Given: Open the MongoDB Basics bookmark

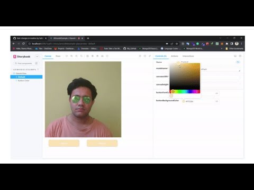Looking at the screenshot, I should click(x=149, y=49).
